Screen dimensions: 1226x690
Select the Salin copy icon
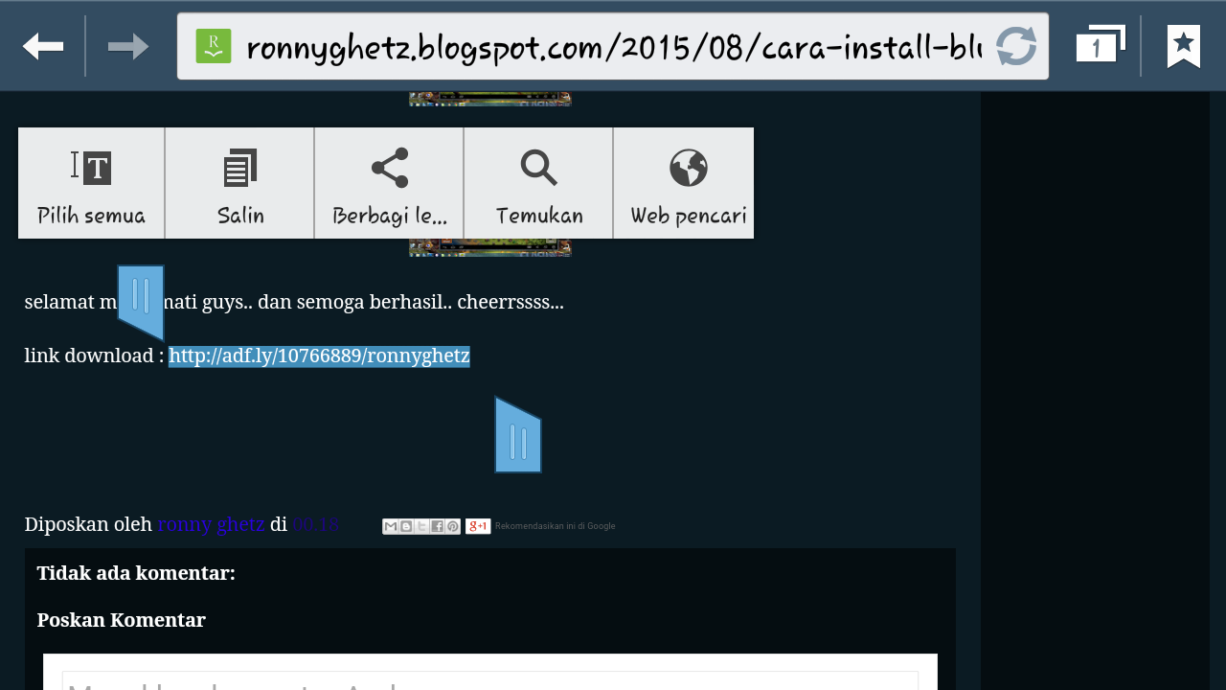239,167
